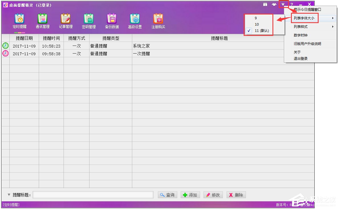This screenshot has height=209, width=338.
Task: Click 一次 in the 09:58:38 row
Action: tap(77, 54)
